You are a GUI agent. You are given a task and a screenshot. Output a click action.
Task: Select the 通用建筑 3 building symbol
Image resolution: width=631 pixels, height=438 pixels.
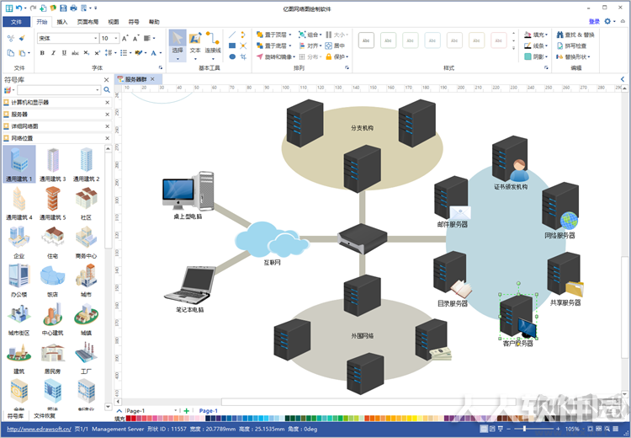tap(53, 164)
